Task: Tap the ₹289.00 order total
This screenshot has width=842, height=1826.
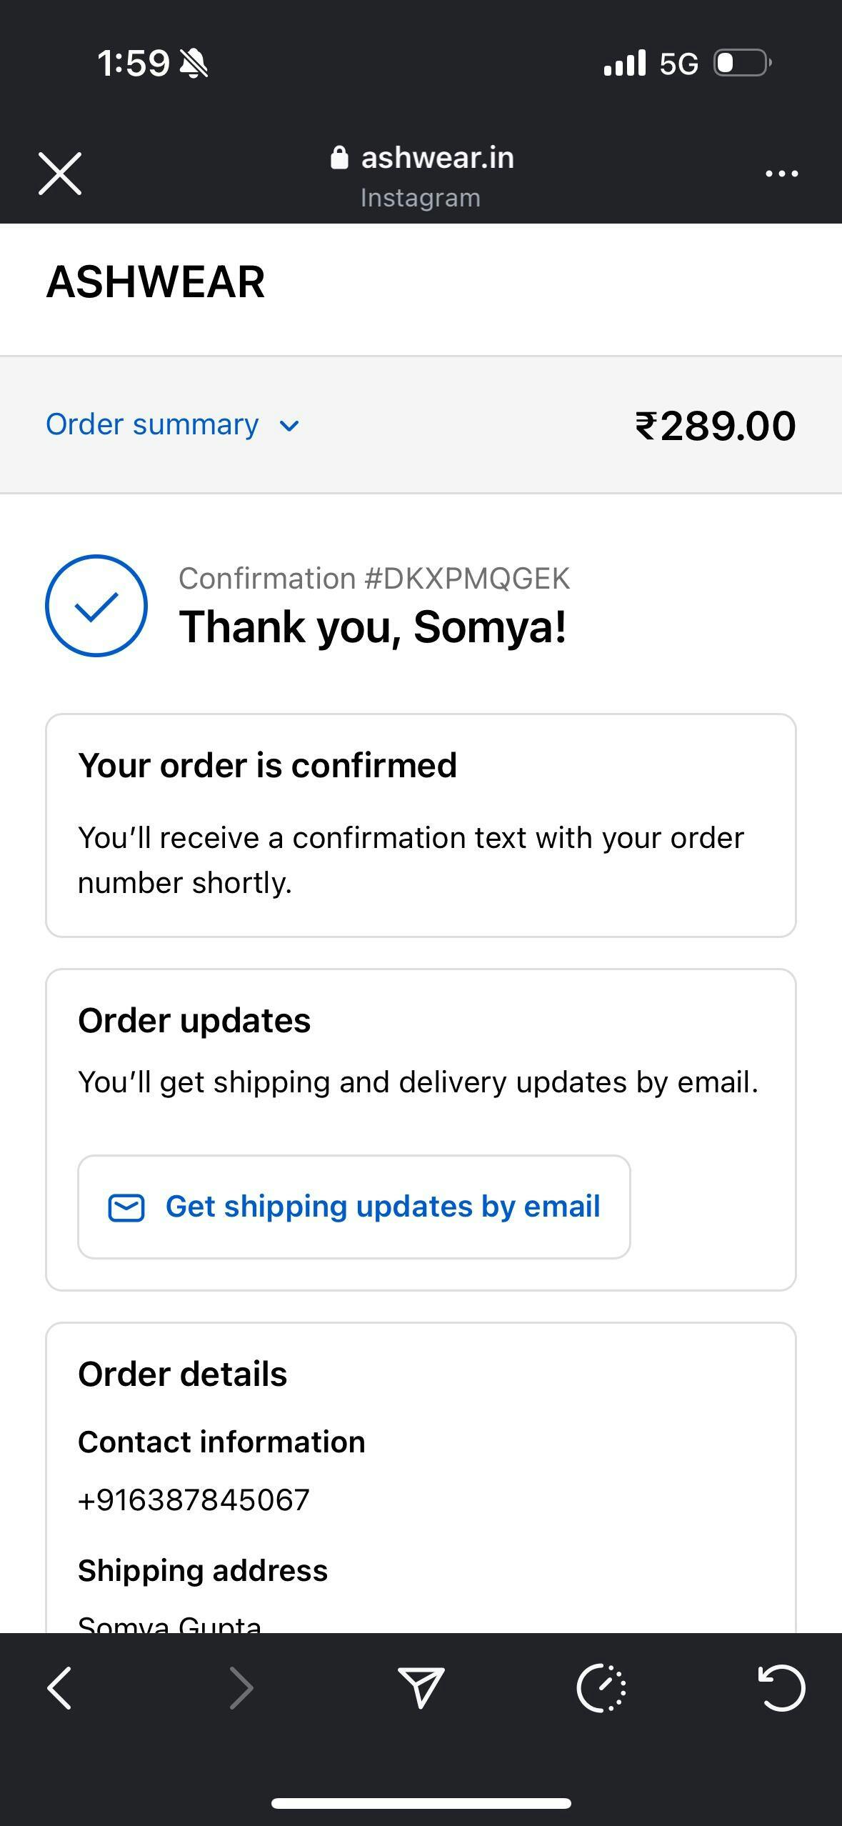Action: [715, 426]
